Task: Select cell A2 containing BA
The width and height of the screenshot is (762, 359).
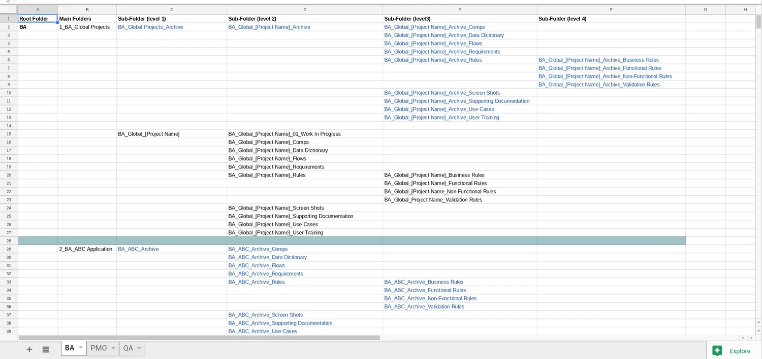Action: pos(38,27)
